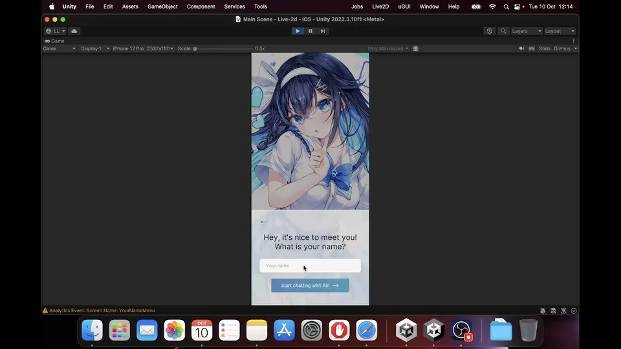The image size is (621, 349).
Task: Open Control Center in menu bar
Action: pyautogui.click(x=517, y=6)
